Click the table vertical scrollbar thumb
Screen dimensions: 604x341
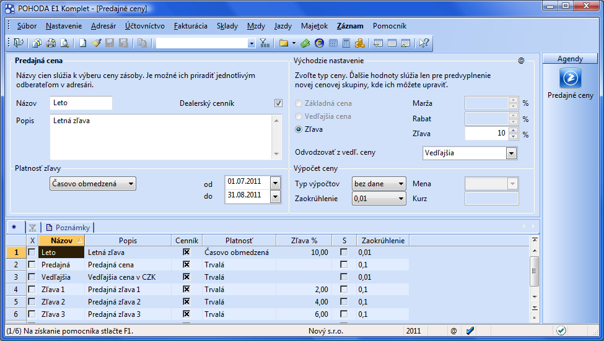pyautogui.click(x=534, y=271)
